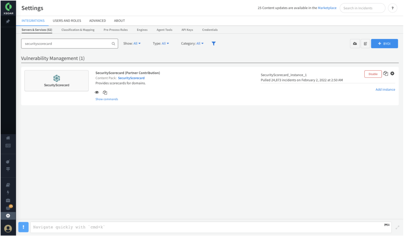This screenshot has height=236, width=404.
Task: Select the Agent Tools subtab
Action: (x=165, y=30)
